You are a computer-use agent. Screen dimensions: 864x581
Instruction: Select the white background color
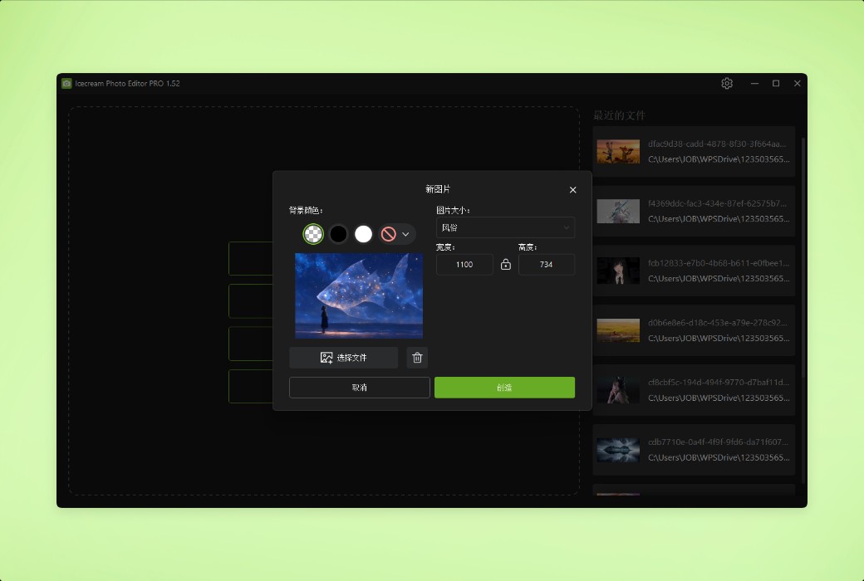tap(363, 234)
